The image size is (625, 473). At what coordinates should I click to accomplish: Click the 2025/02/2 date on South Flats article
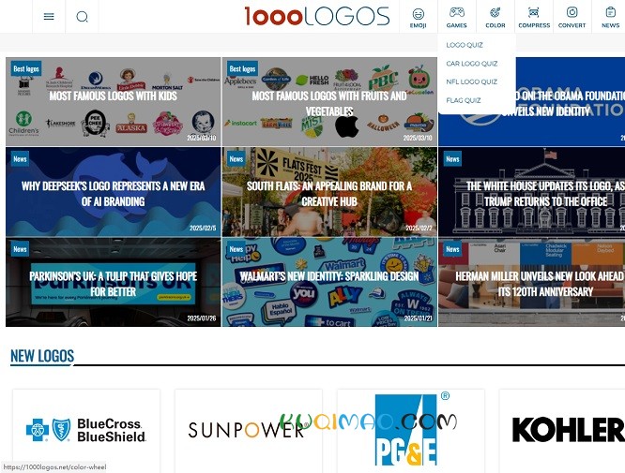coord(419,228)
